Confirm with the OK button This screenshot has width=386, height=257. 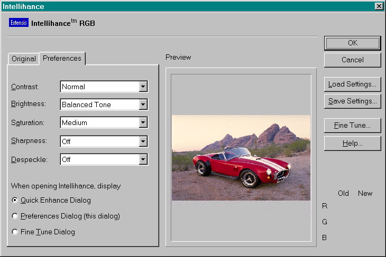[353, 43]
